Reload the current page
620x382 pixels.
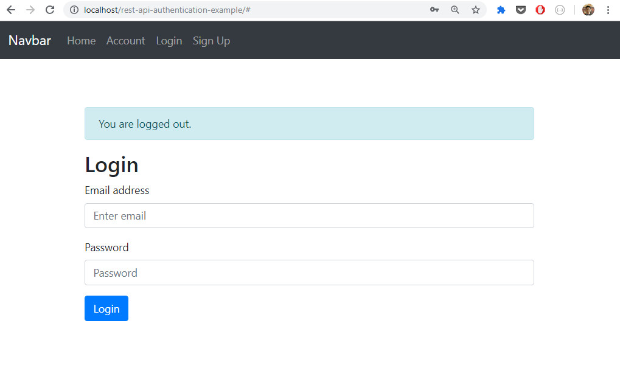pyautogui.click(x=49, y=10)
